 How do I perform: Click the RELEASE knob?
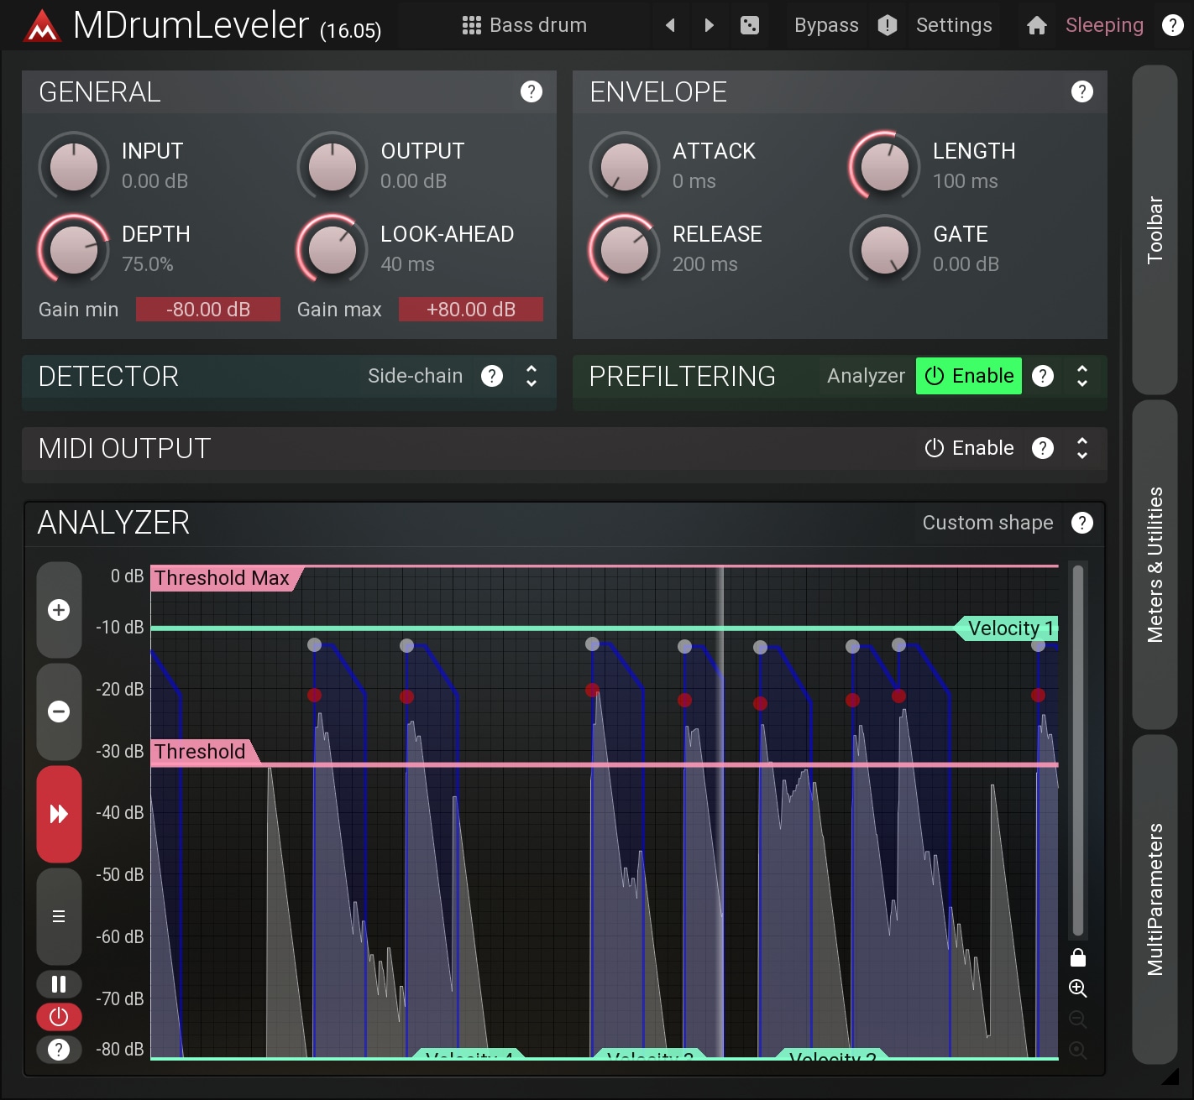pos(625,249)
